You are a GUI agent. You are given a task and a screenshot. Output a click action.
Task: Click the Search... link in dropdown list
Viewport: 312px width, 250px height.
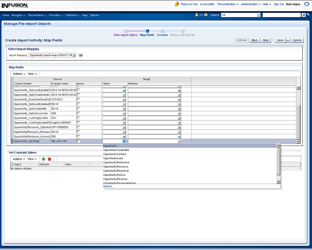coord(108,186)
